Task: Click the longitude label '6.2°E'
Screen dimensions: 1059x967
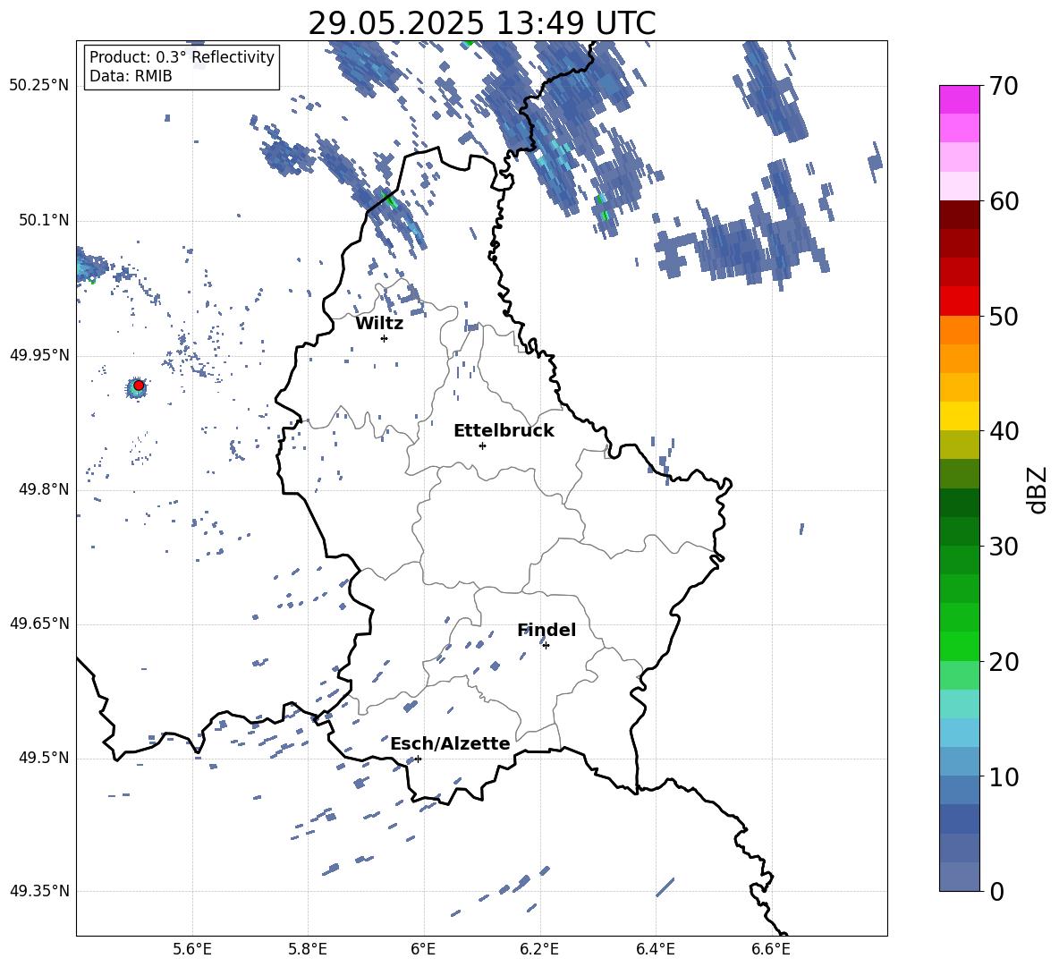Action: click(539, 949)
